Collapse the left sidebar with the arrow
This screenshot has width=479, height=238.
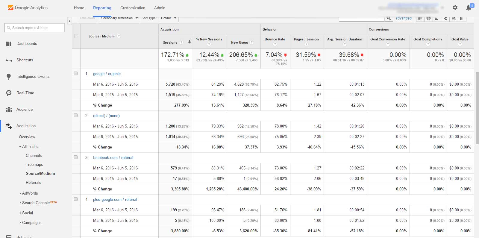pos(69,21)
